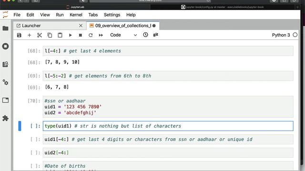Image resolution: width=305 pixels, height=171 pixels.
Task: Restart kernel and run all cells
Action: pyautogui.click(x=101, y=35)
